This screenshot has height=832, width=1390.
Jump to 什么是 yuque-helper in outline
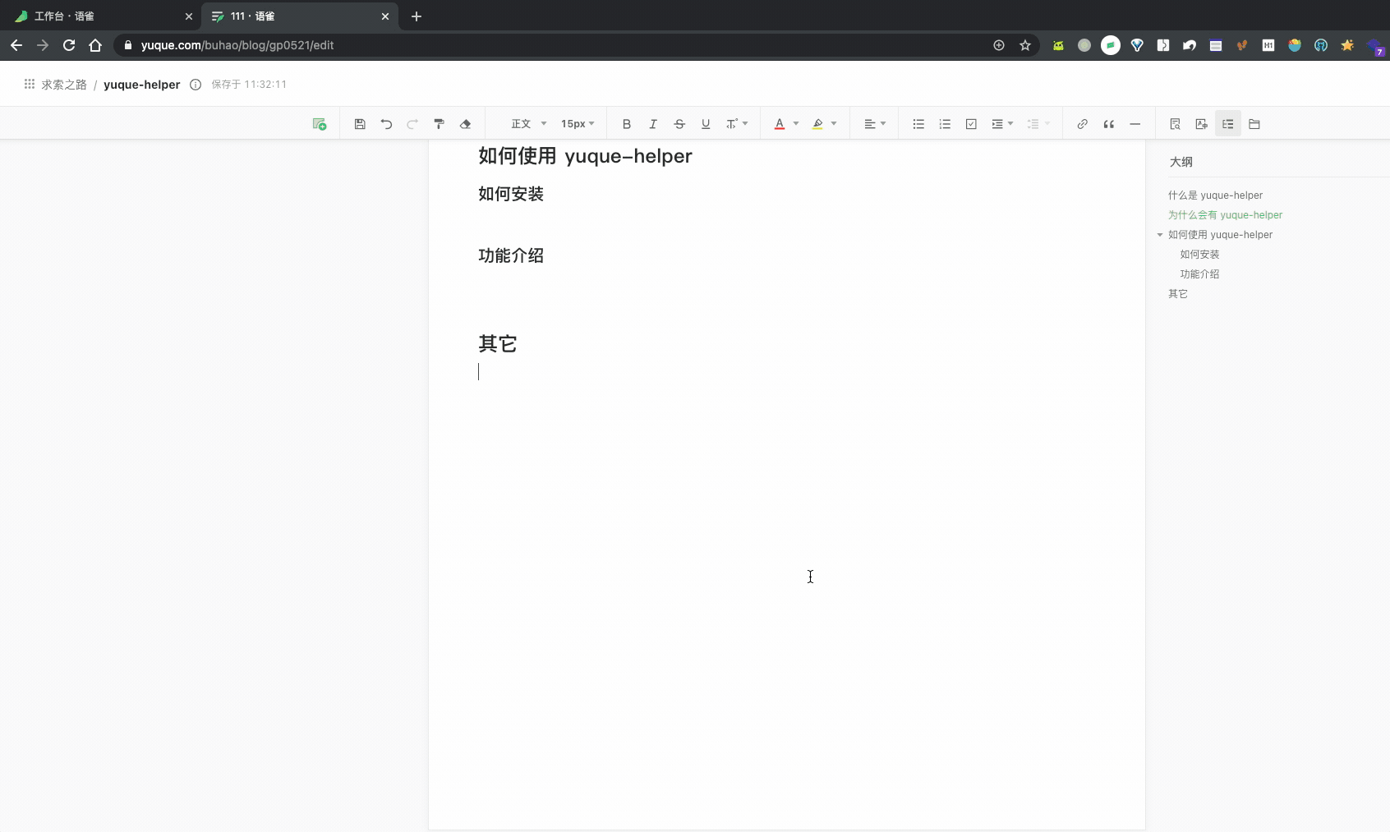1215,195
